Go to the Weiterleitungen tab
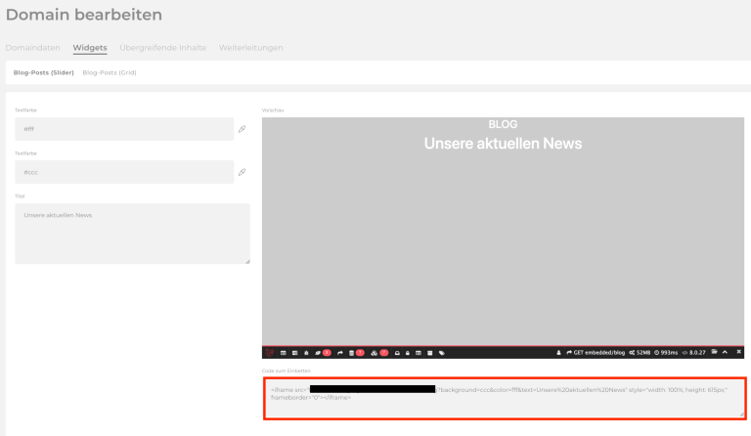Image resolution: width=751 pixels, height=436 pixels. 250,47
